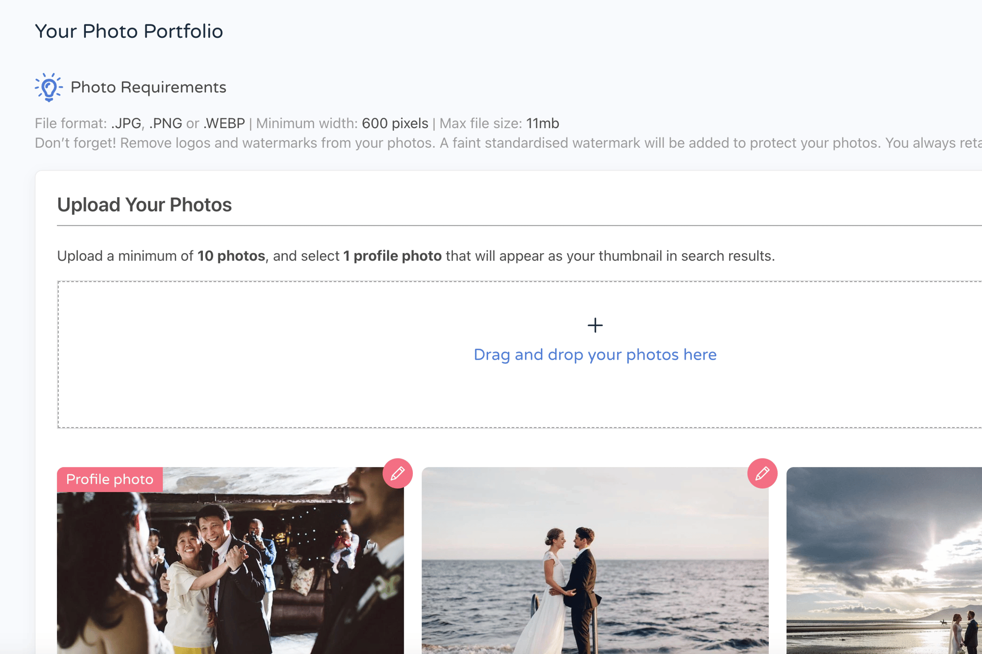Click the lightbulb icon beside Photo Requirements
The width and height of the screenshot is (982, 654).
coord(48,87)
